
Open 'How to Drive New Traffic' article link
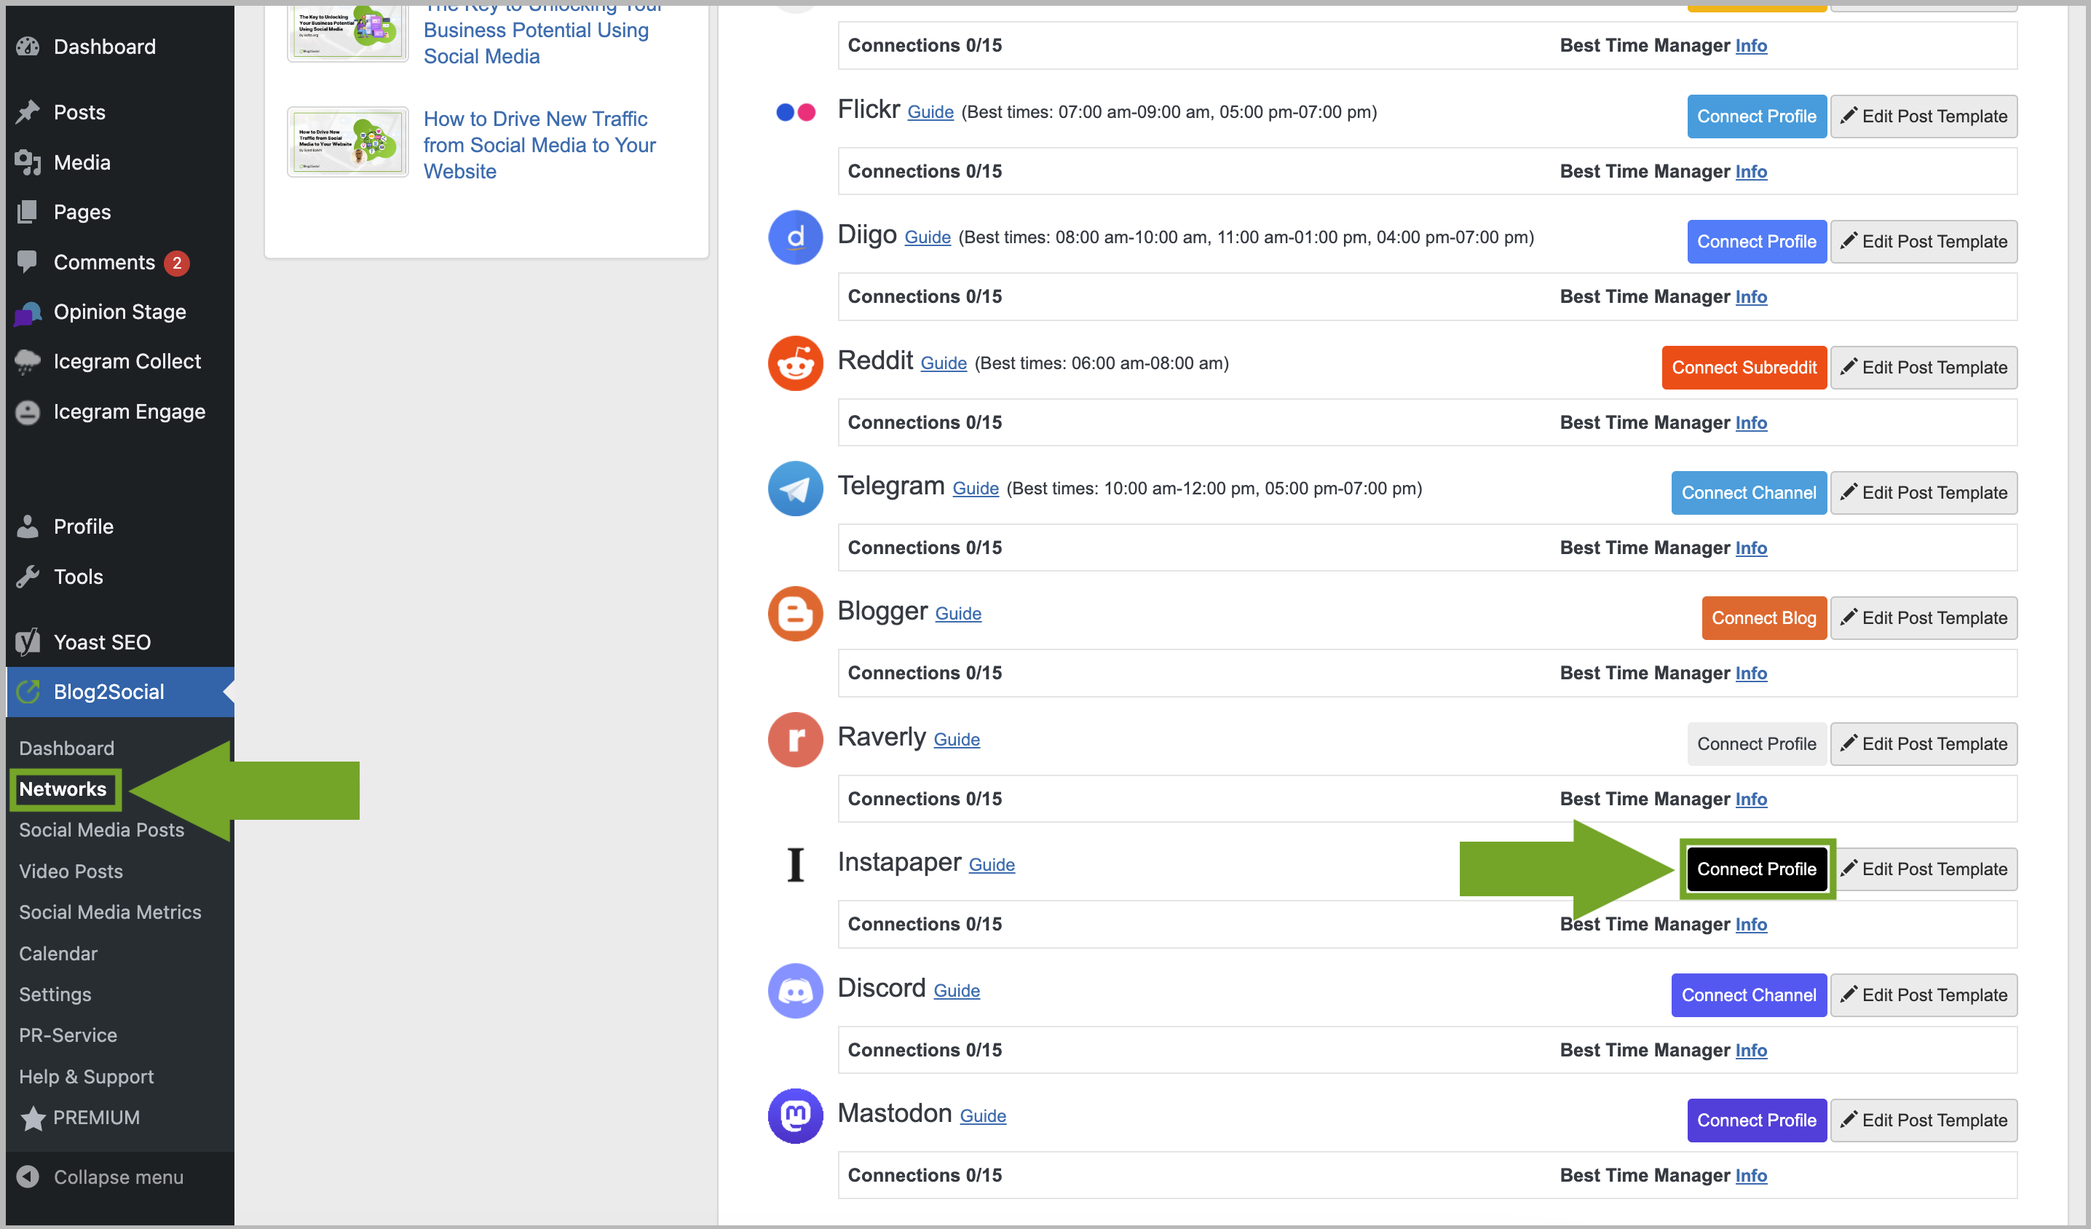click(539, 145)
